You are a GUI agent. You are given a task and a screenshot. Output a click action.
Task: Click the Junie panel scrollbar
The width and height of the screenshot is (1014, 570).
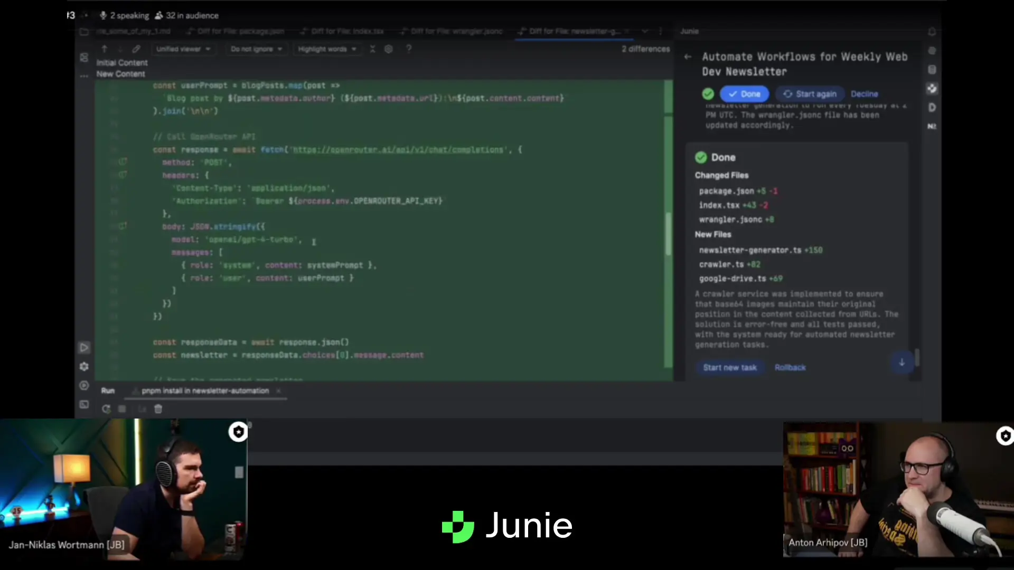click(917, 357)
